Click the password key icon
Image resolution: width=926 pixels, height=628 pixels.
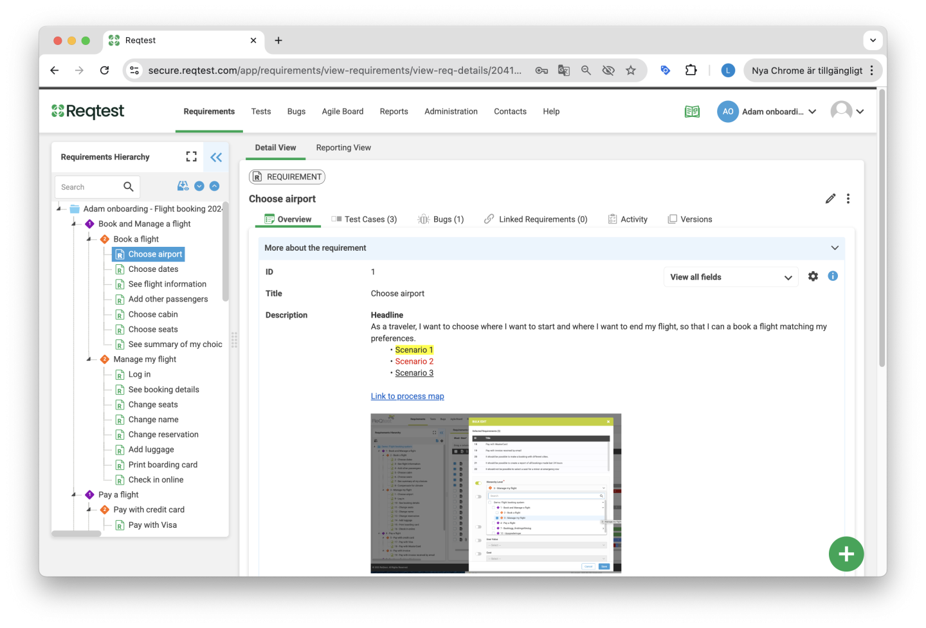coord(541,70)
